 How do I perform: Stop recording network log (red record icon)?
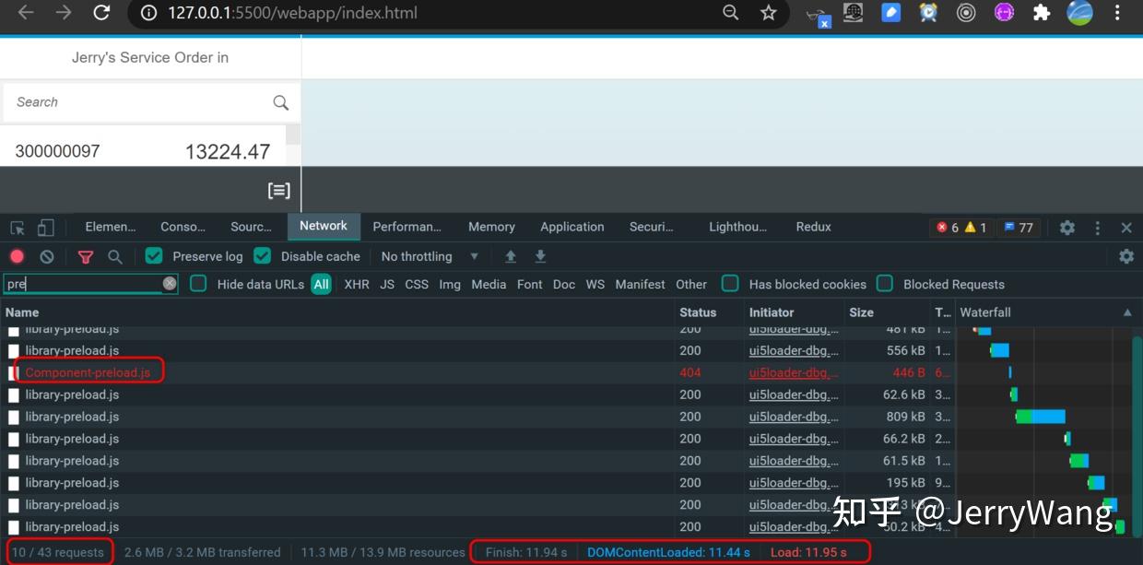(x=15, y=256)
